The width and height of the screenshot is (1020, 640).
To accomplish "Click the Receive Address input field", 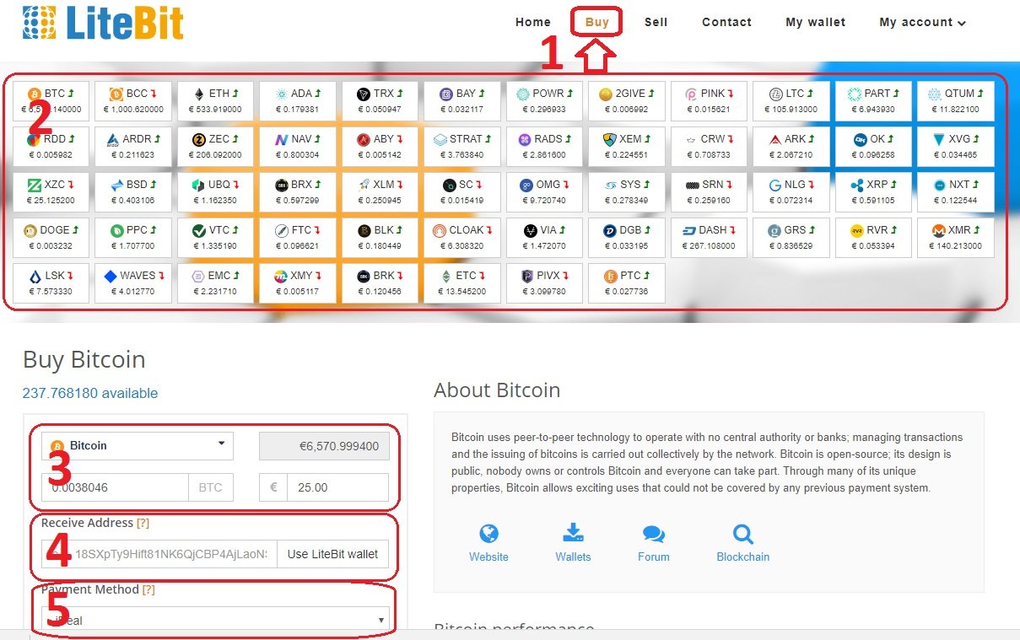I will click(x=159, y=554).
